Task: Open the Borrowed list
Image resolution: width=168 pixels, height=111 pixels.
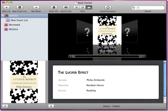Action: click(25, 25)
